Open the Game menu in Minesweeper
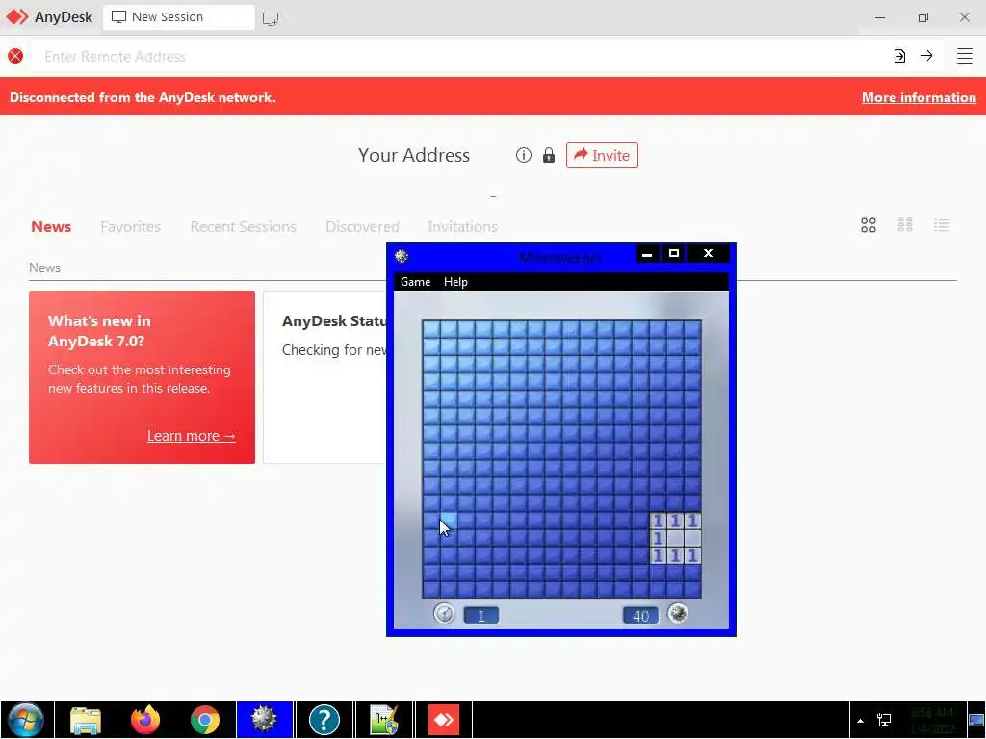Image resolution: width=986 pixels, height=739 pixels. coord(416,282)
